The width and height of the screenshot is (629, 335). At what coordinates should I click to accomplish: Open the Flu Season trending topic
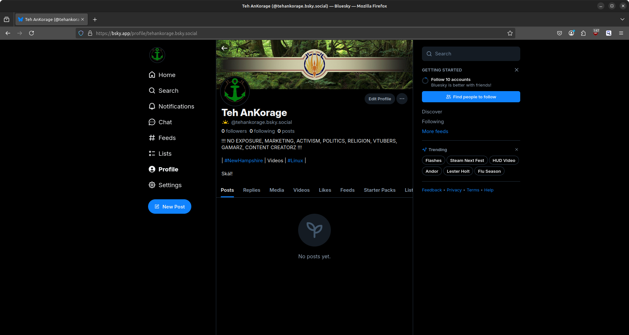[x=489, y=171]
